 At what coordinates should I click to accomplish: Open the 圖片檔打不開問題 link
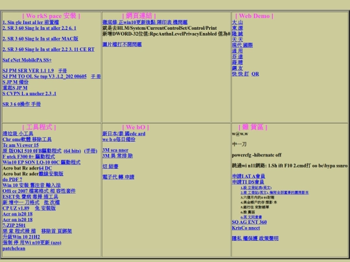point(122,45)
